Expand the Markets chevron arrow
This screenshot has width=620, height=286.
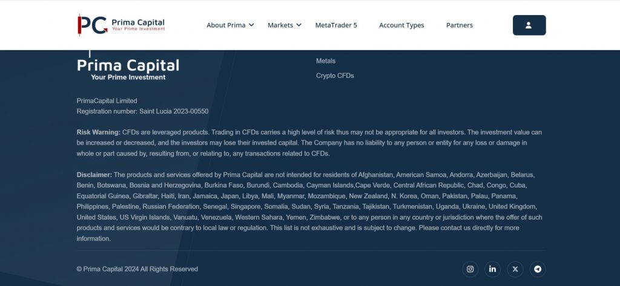click(298, 25)
